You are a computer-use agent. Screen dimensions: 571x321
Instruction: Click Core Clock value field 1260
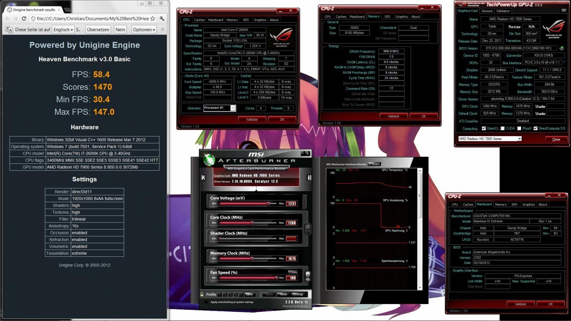pyautogui.click(x=291, y=223)
